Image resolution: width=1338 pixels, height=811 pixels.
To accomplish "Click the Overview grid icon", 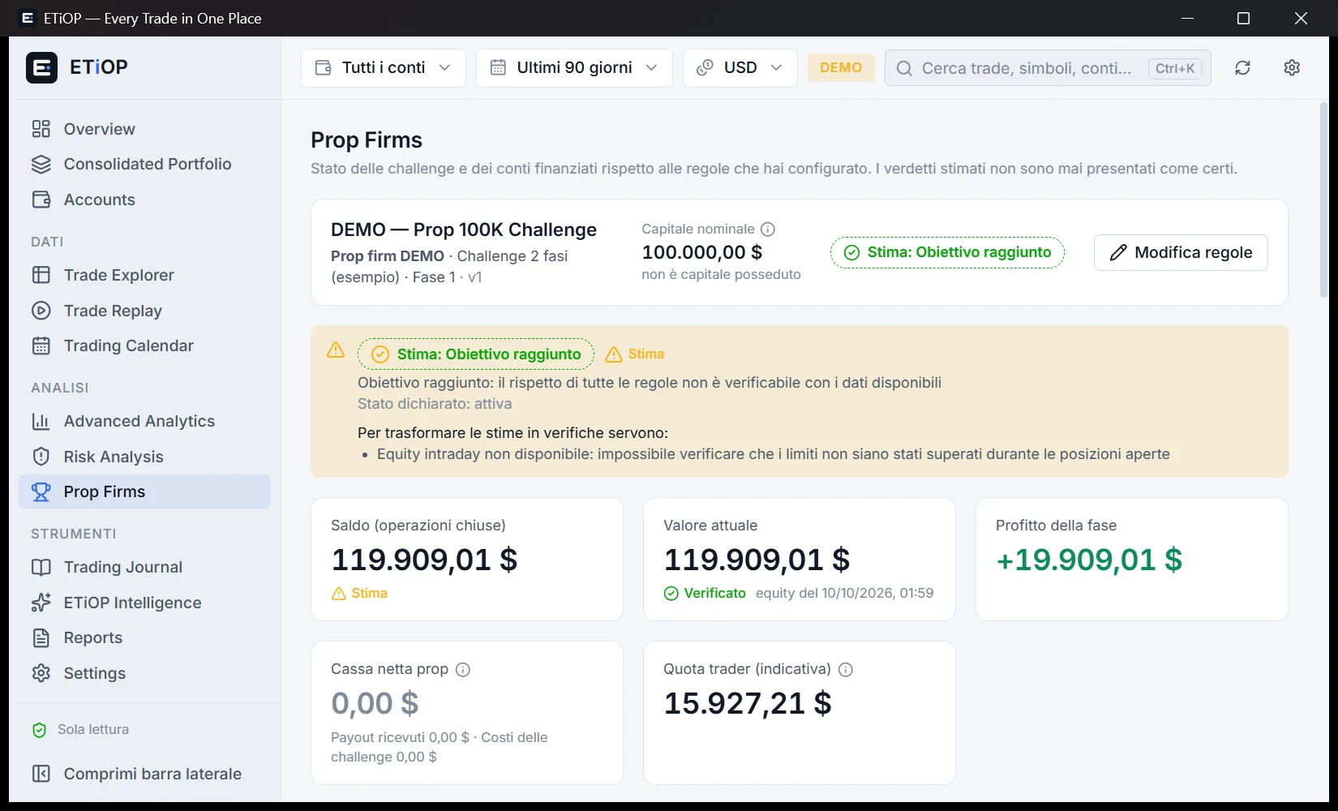I will click(x=41, y=129).
